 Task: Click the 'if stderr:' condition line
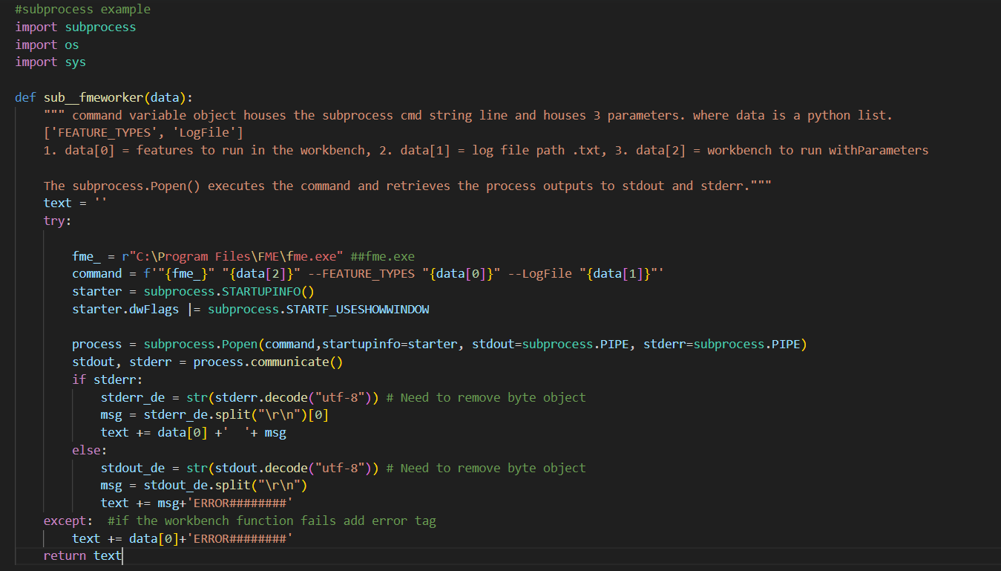coord(108,379)
